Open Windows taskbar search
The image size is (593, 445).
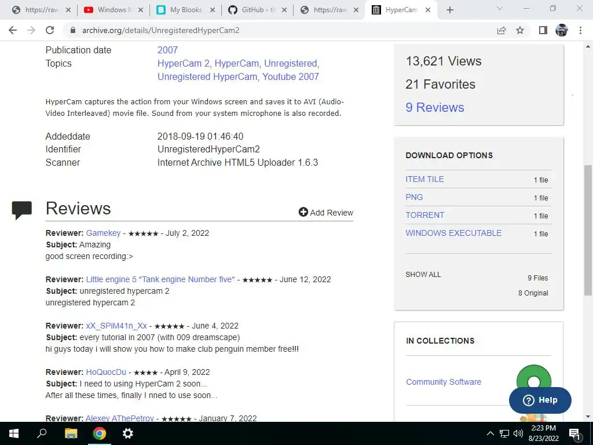click(x=42, y=433)
